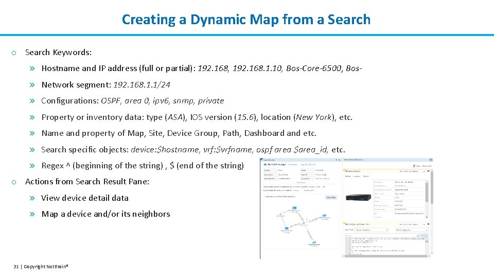Image resolution: width=494 pixels, height=278 pixels.
Task: Click the blue pop-out icon in the device pane header
Action: (x=431, y=160)
